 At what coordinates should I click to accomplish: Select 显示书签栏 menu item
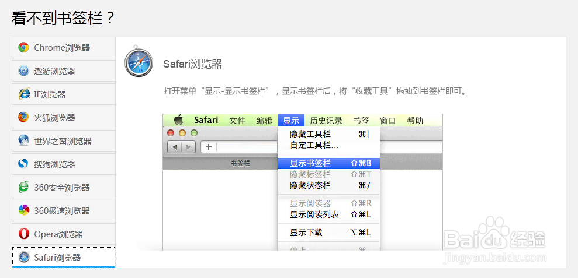(x=328, y=163)
